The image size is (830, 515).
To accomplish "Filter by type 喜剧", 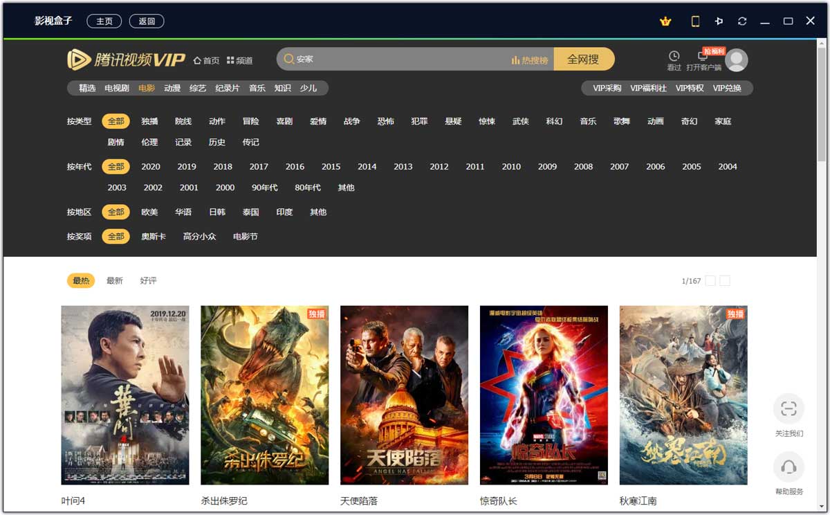I will coord(284,121).
